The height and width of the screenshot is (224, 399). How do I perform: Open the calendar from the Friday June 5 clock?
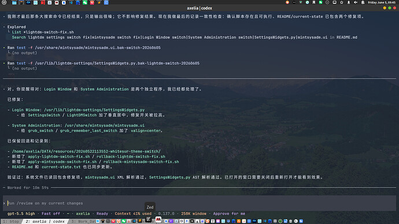(382, 2)
